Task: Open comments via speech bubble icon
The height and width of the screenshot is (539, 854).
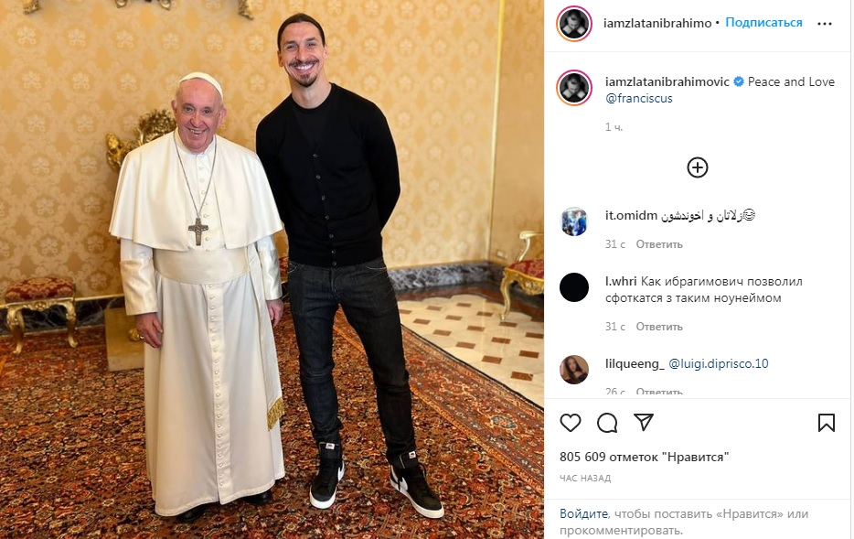Action: click(x=607, y=423)
